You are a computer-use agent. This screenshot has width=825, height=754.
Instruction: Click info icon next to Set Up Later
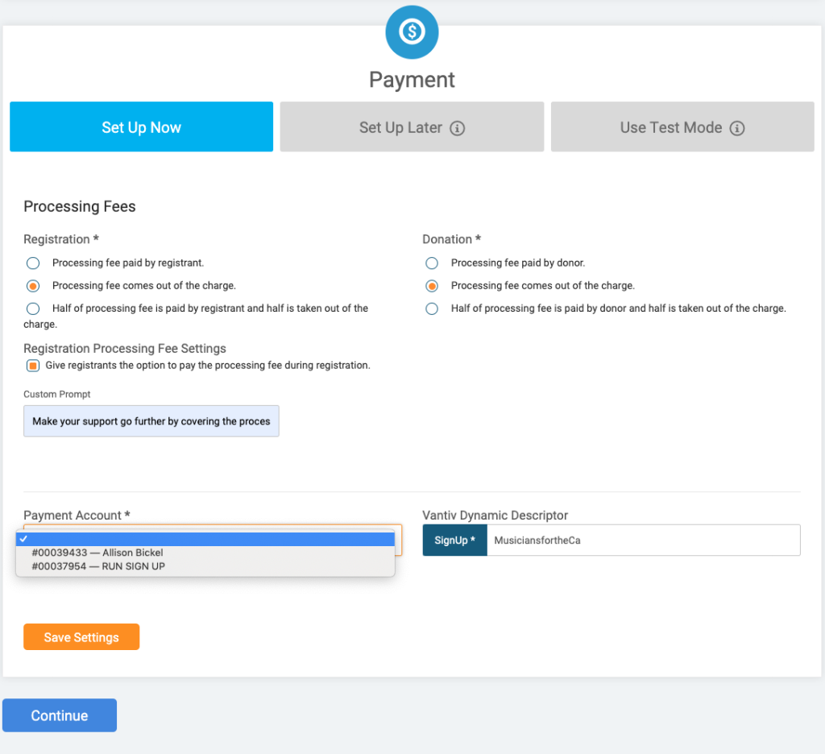(x=458, y=128)
